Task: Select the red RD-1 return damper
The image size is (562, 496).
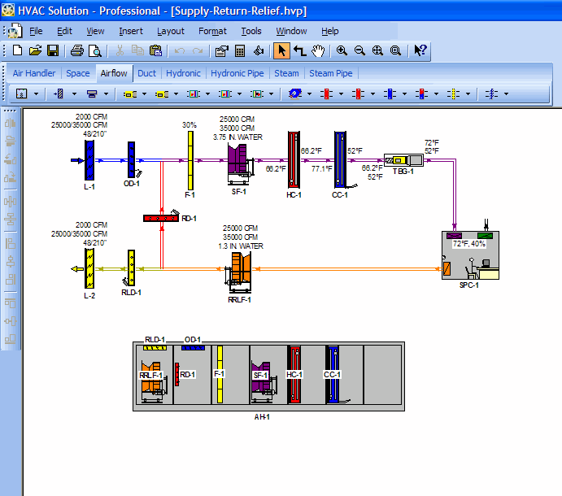Action: pos(161,218)
